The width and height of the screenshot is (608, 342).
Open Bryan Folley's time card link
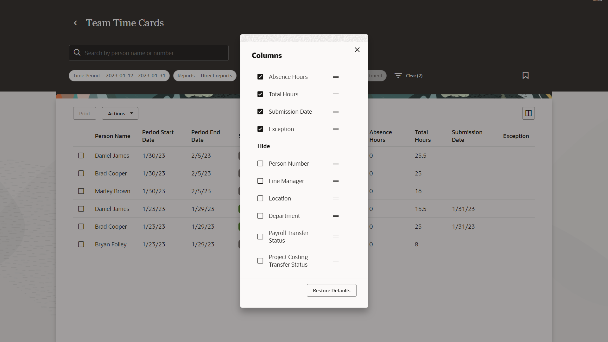pos(111,244)
